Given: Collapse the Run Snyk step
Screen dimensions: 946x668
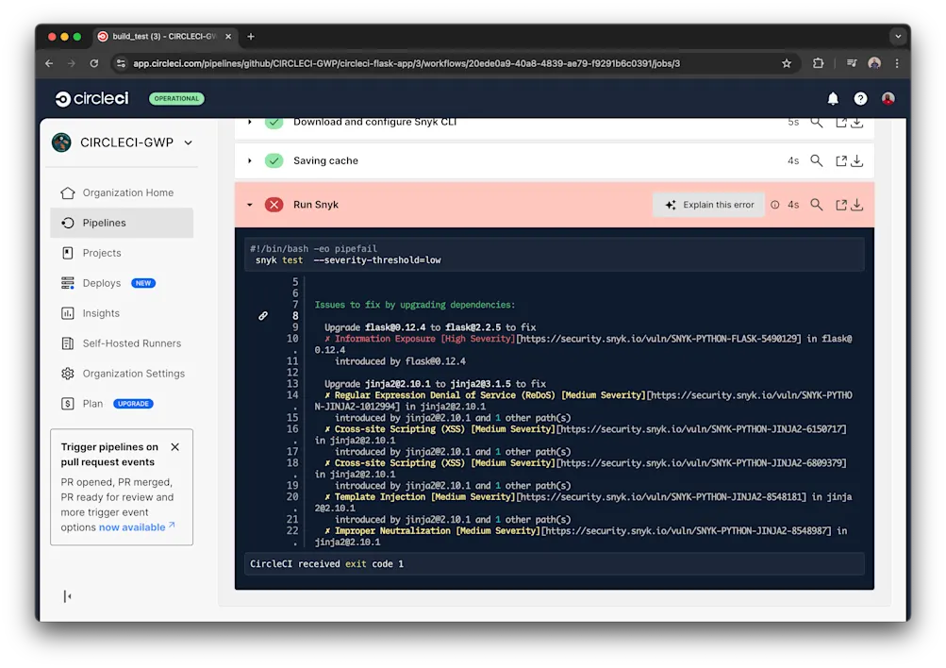Looking at the screenshot, I should tap(250, 205).
